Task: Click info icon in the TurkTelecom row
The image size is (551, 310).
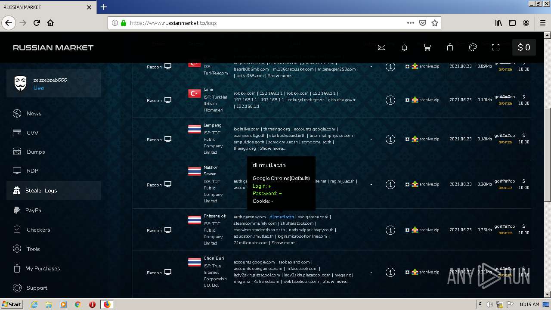Action: tap(390, 66)
